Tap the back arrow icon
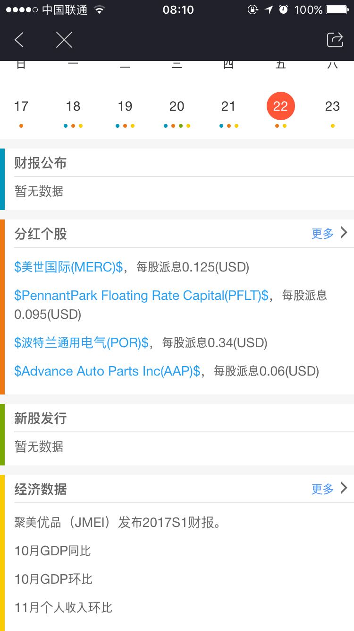This screenshot has height=631, width=354. pos(19,40)
